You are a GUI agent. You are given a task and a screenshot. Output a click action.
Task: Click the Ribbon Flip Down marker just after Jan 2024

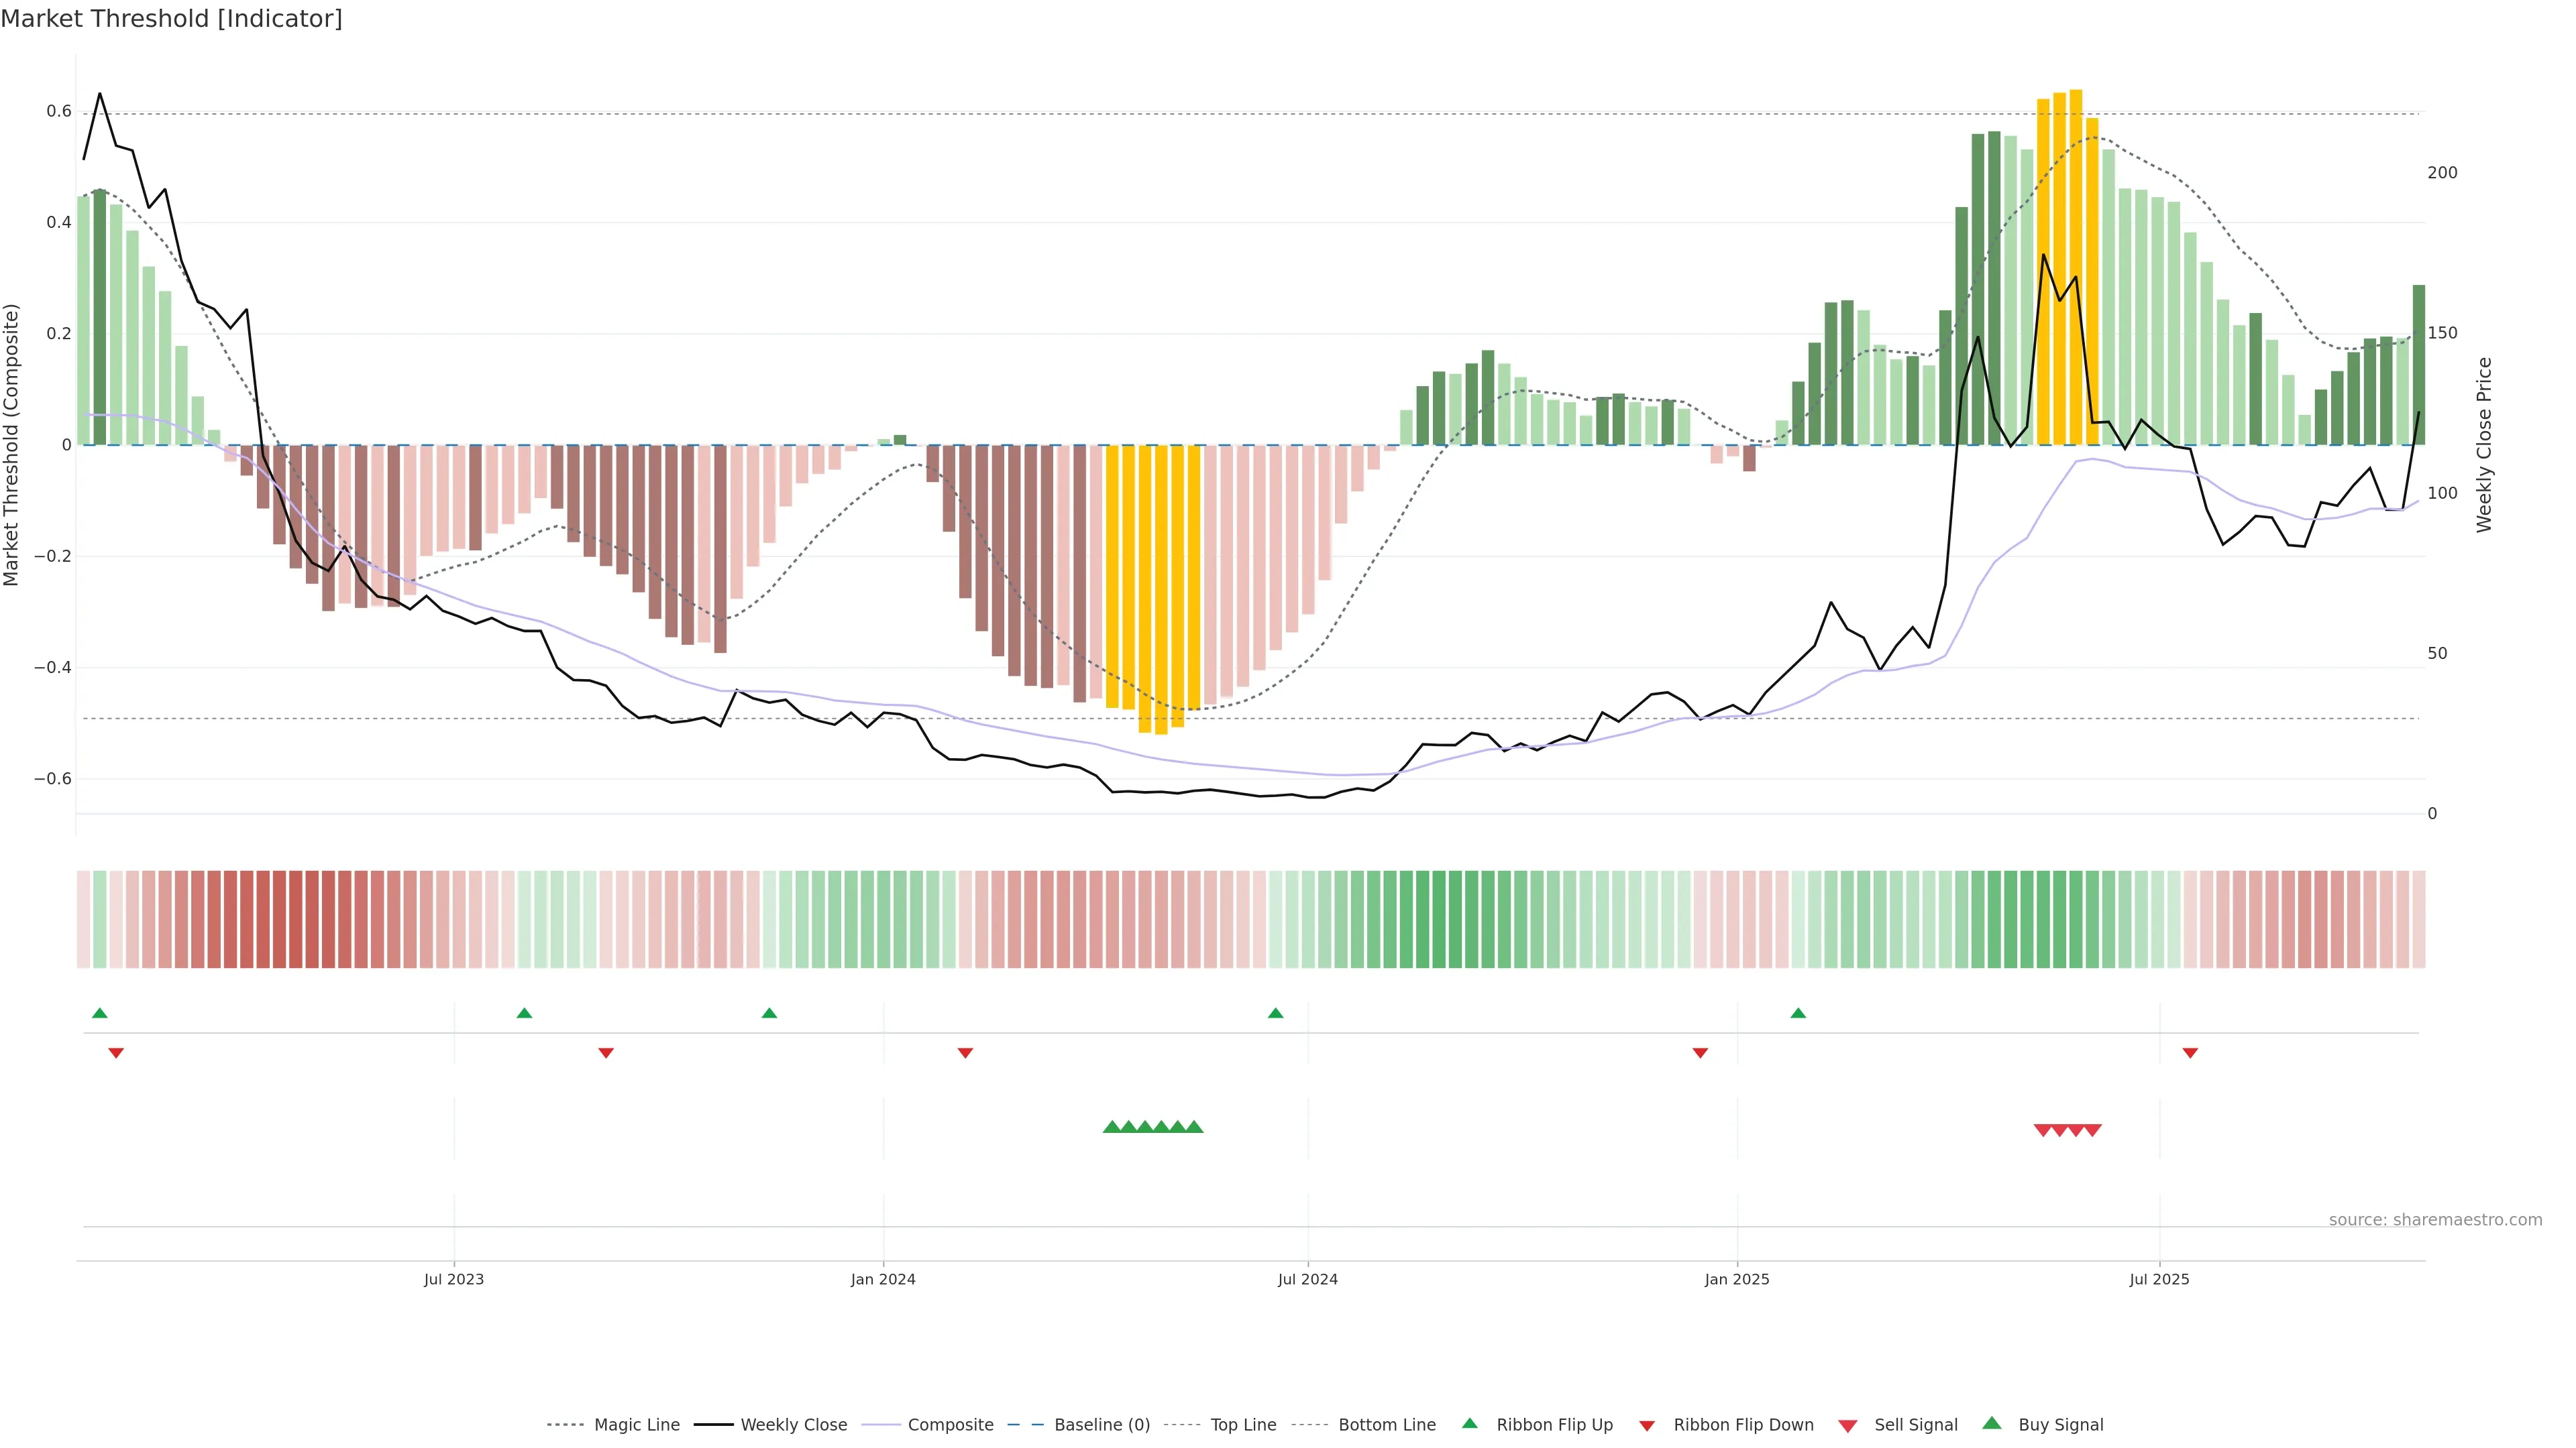[x=965, y=1052]
